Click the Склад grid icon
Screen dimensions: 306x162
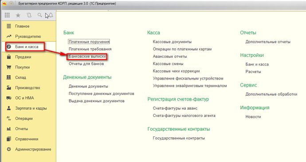(x=9, y=77)
